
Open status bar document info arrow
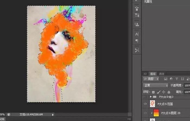coord(53,115)
